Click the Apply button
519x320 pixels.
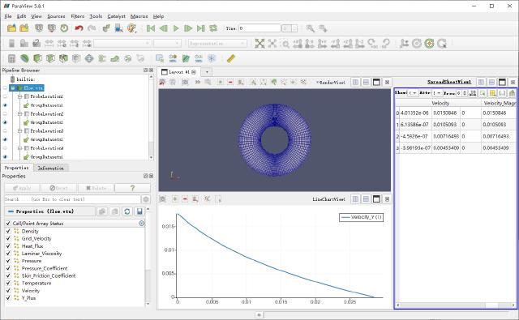pos(22,188)
